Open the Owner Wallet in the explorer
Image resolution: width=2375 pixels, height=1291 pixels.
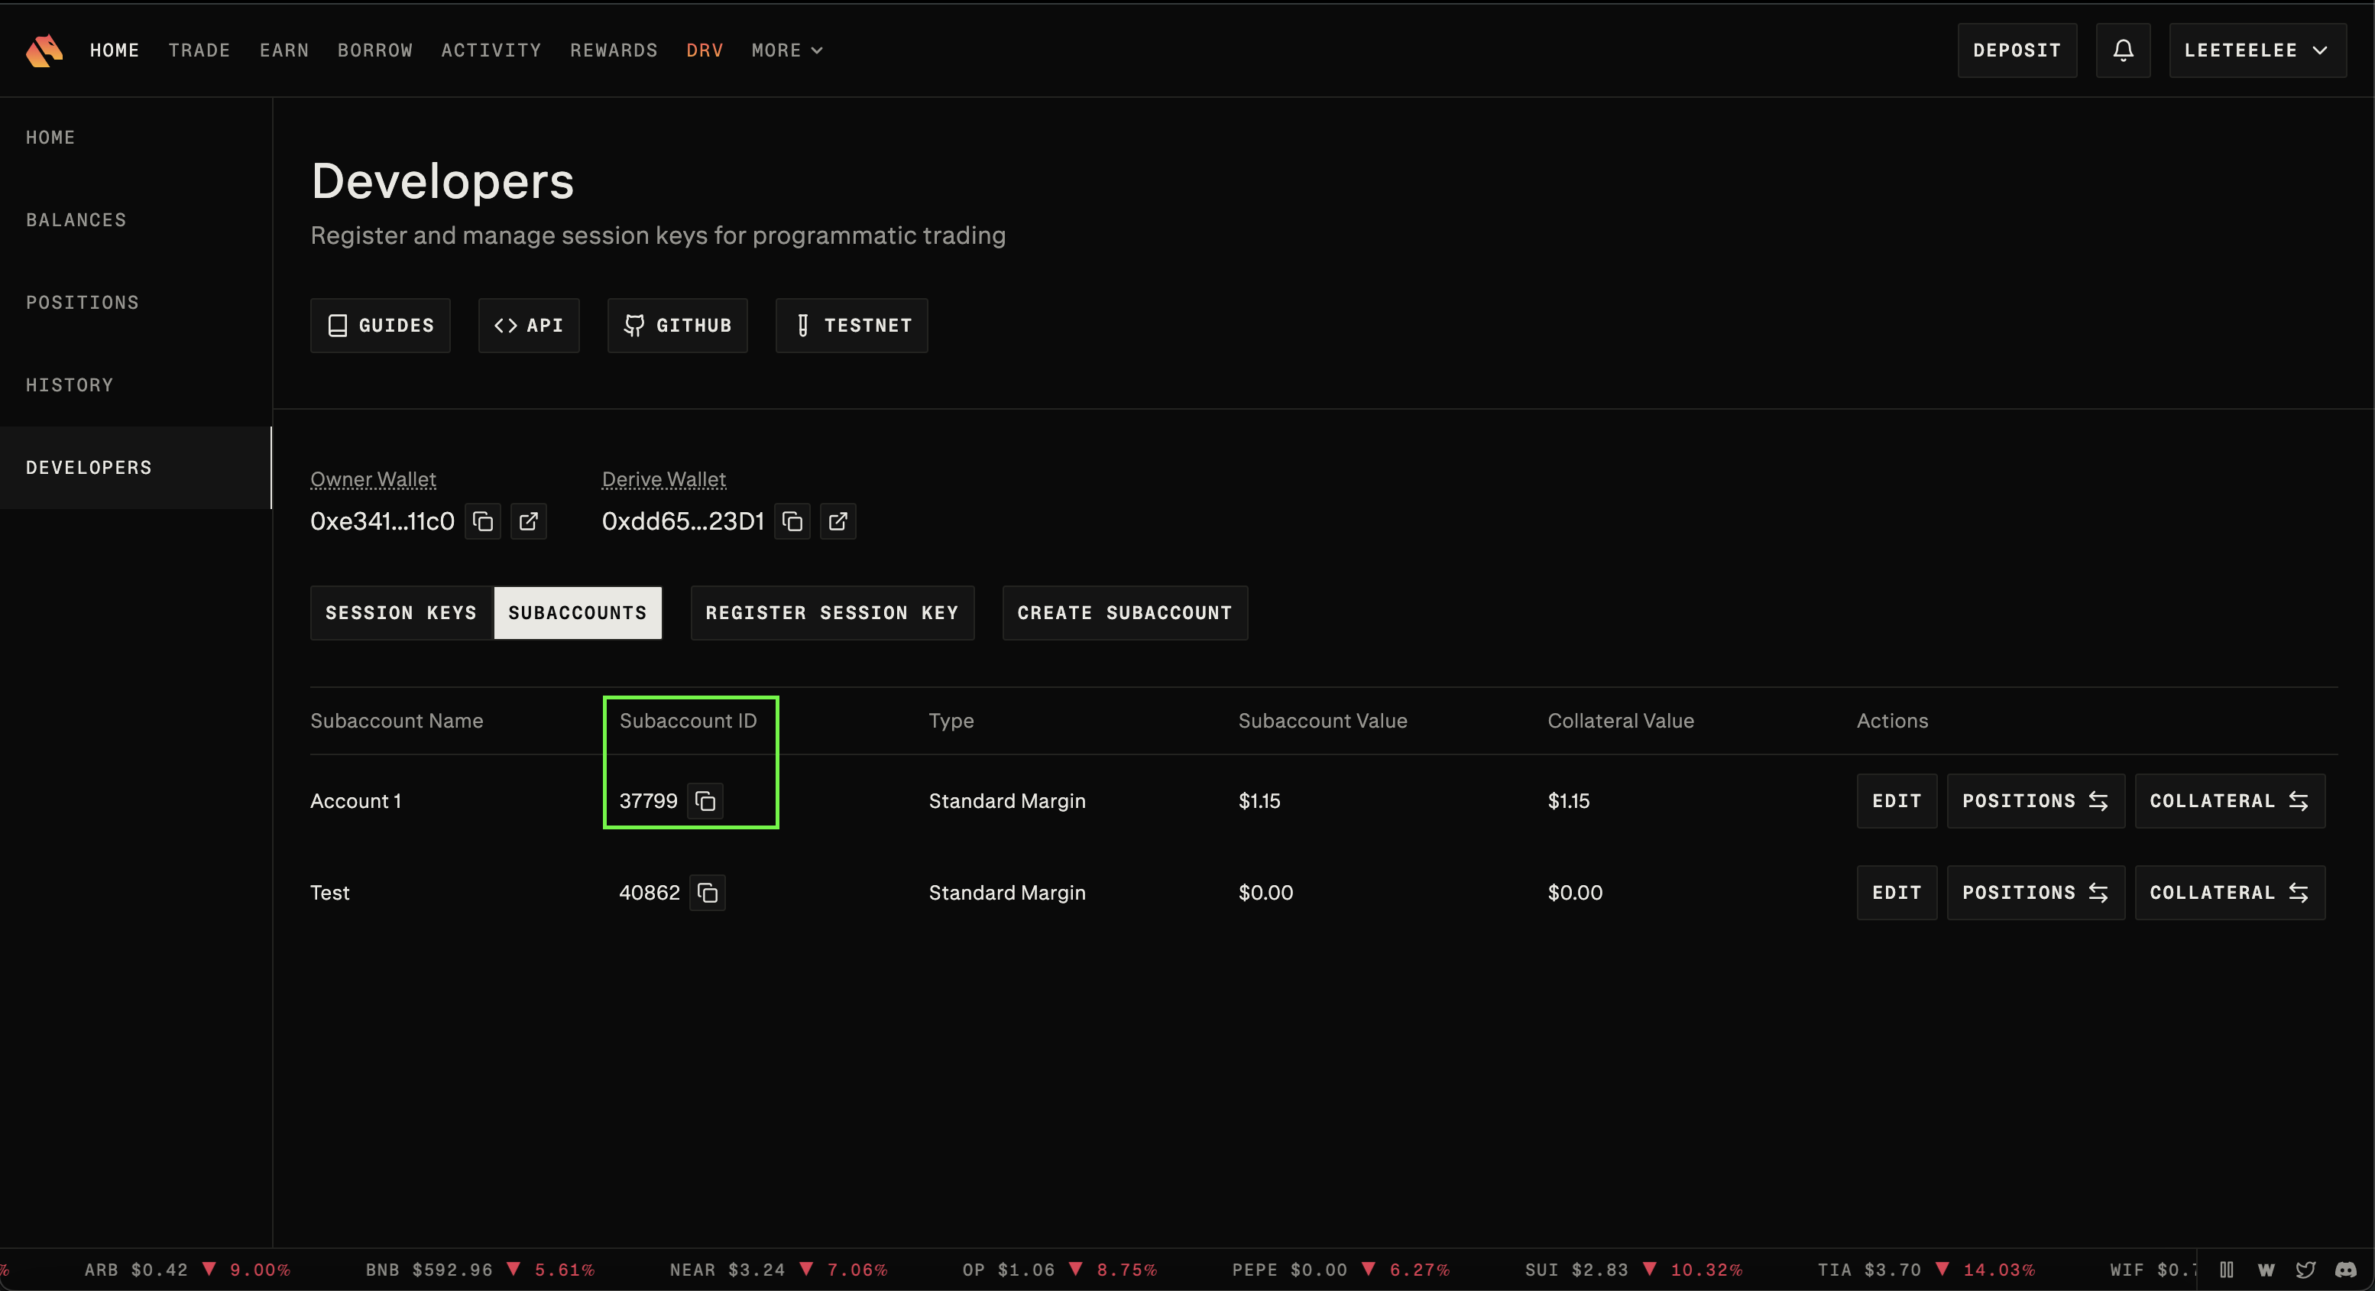point(528,522)
